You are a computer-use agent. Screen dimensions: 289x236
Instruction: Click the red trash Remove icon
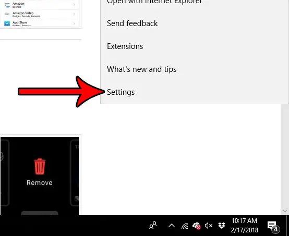pyautogui.click(x=40, y=166)
